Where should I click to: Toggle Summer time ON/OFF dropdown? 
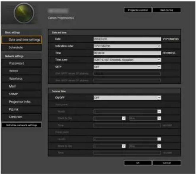(127, 98)
